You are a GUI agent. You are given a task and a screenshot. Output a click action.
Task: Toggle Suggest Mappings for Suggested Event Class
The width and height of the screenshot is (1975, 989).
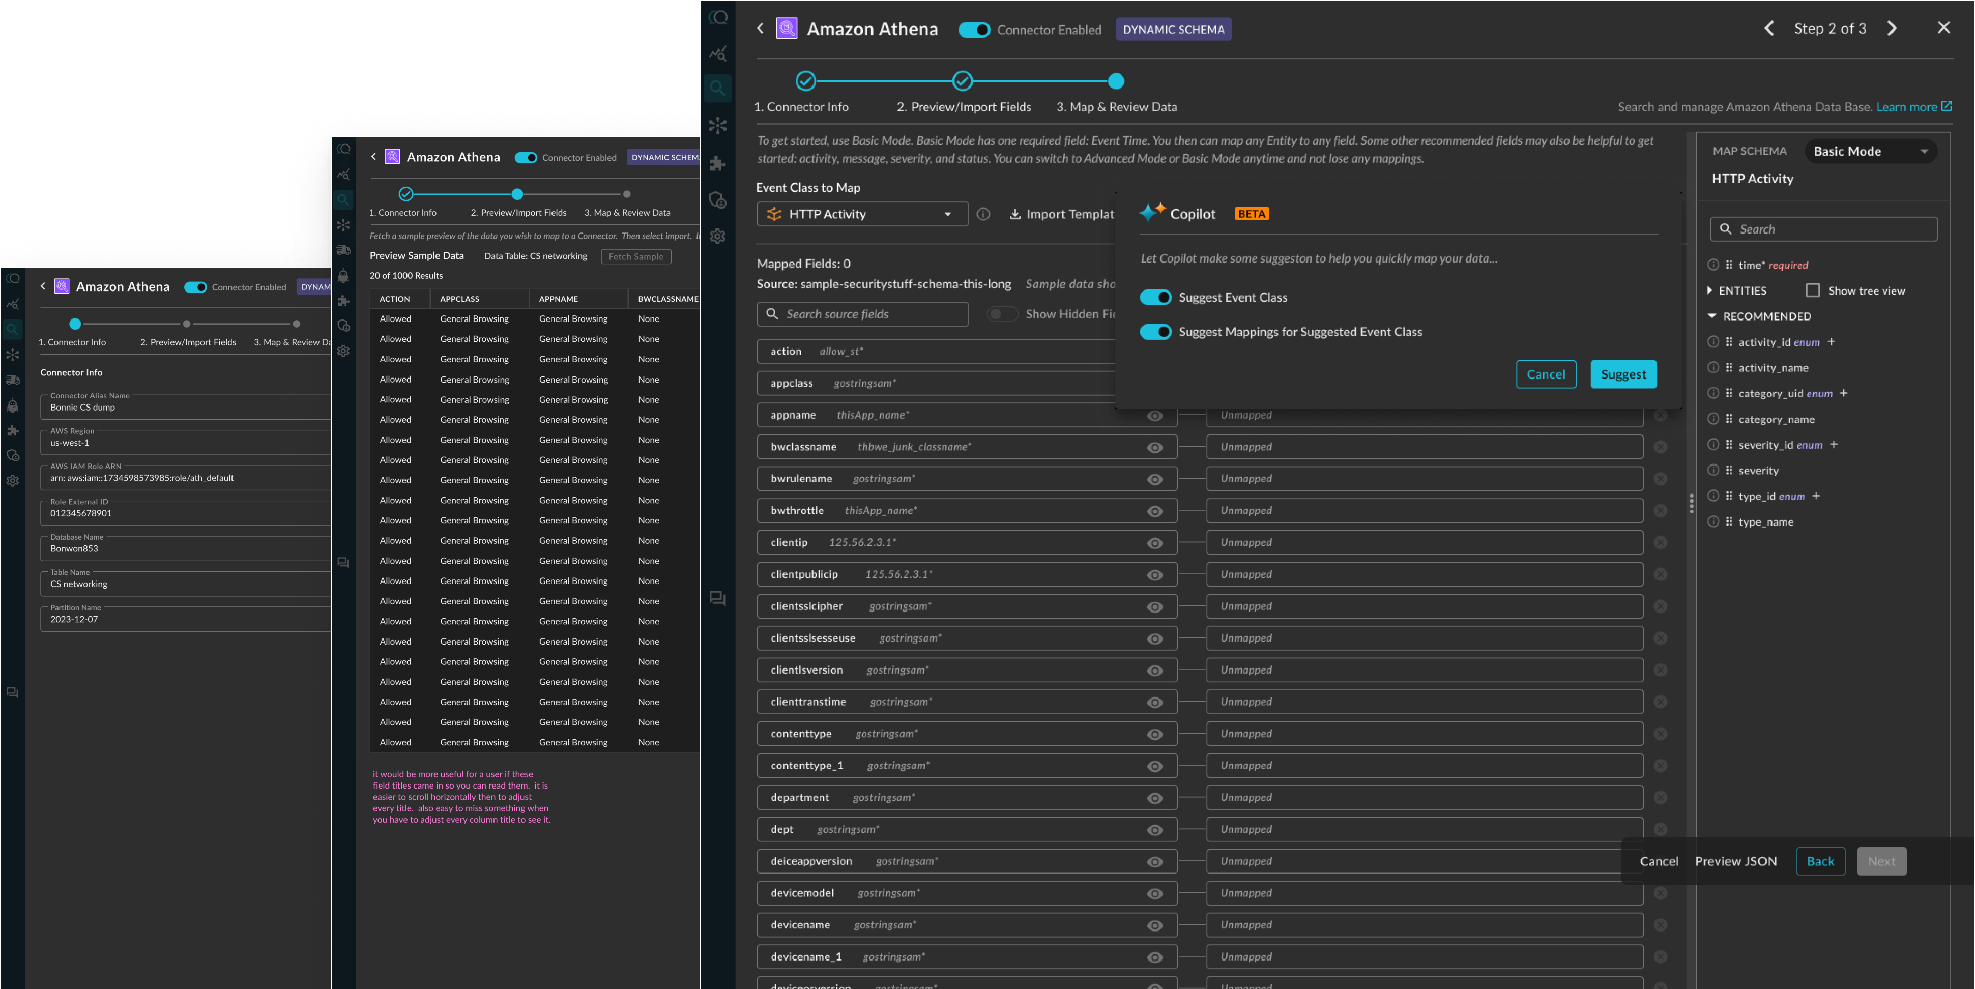(1155, 332)
